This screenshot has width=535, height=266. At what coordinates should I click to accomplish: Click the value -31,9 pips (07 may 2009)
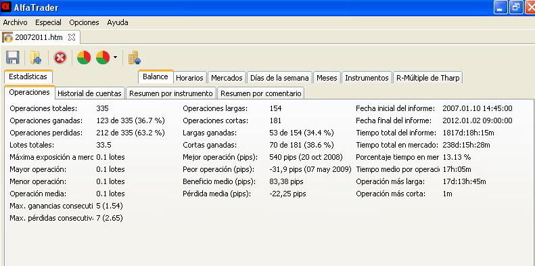tap(310, 169)
